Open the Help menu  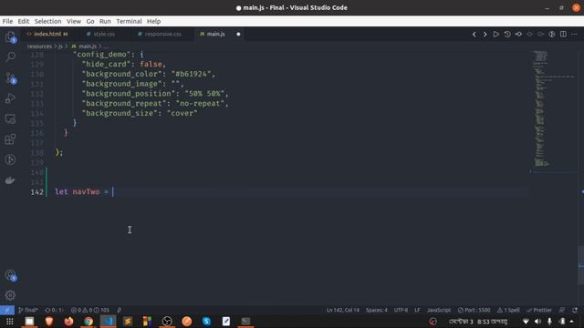153,21
